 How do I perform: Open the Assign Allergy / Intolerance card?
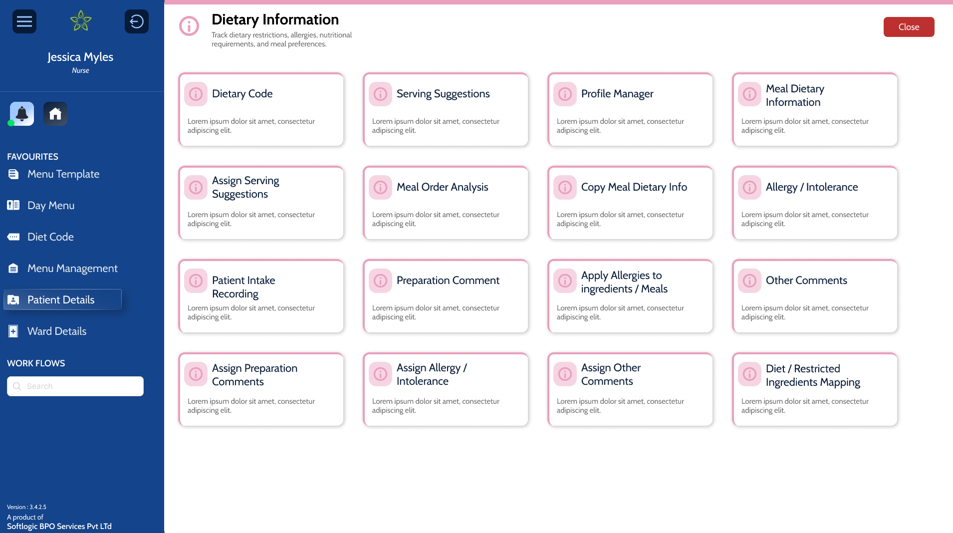(446, 390)
